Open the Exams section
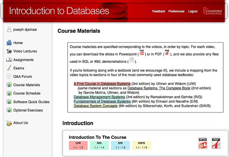Screen dimensions: 229x157 [x=19, y=68]
